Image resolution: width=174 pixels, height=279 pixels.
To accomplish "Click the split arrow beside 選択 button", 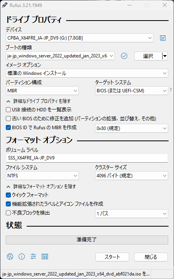I will (165, 56).
